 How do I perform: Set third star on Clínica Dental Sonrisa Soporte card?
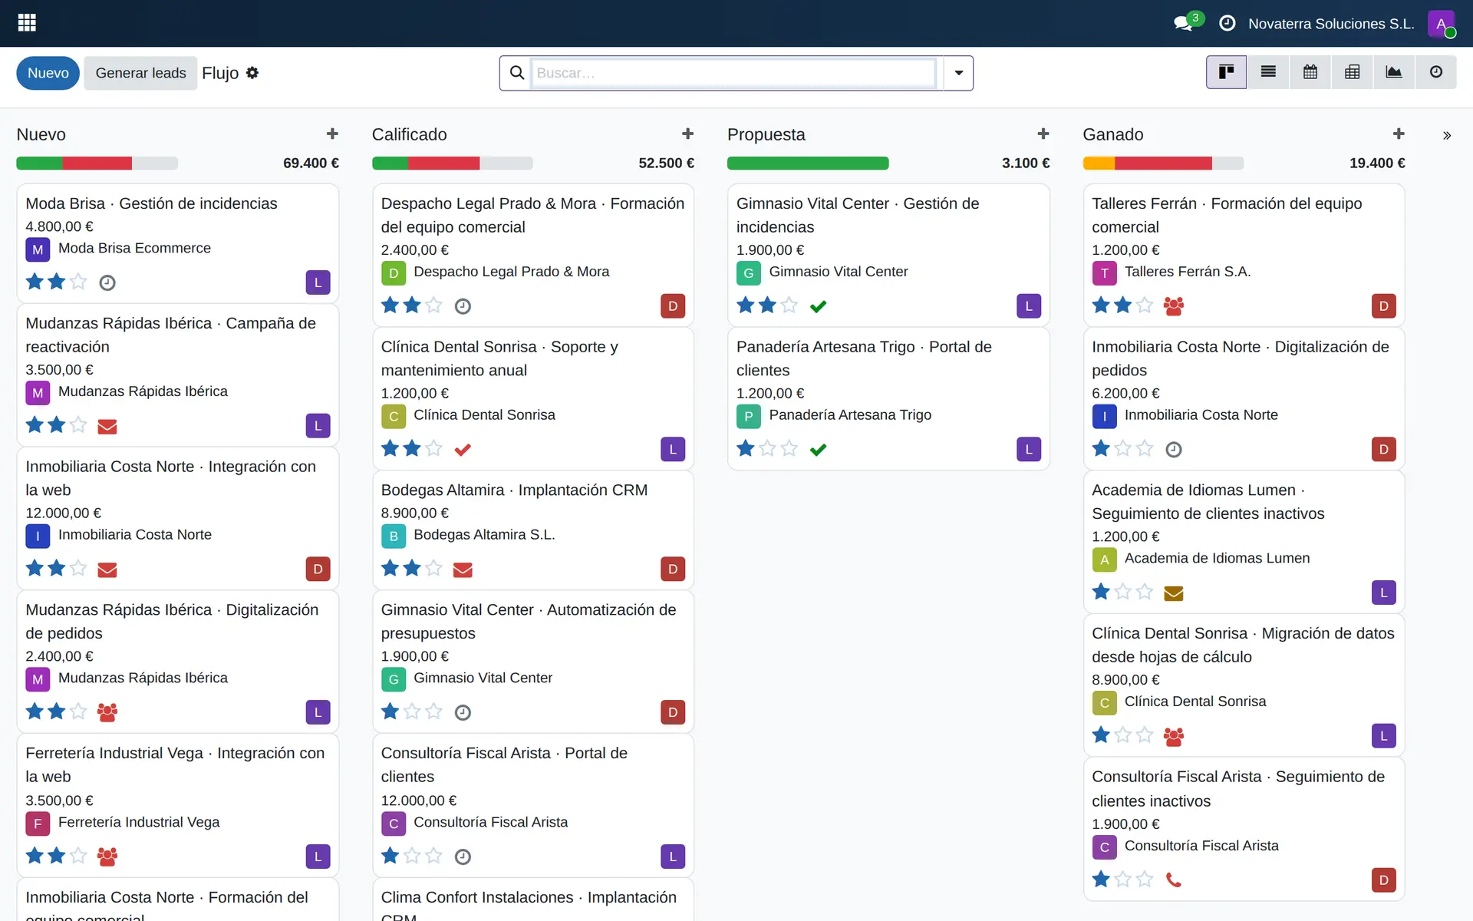tap(433, 448)
